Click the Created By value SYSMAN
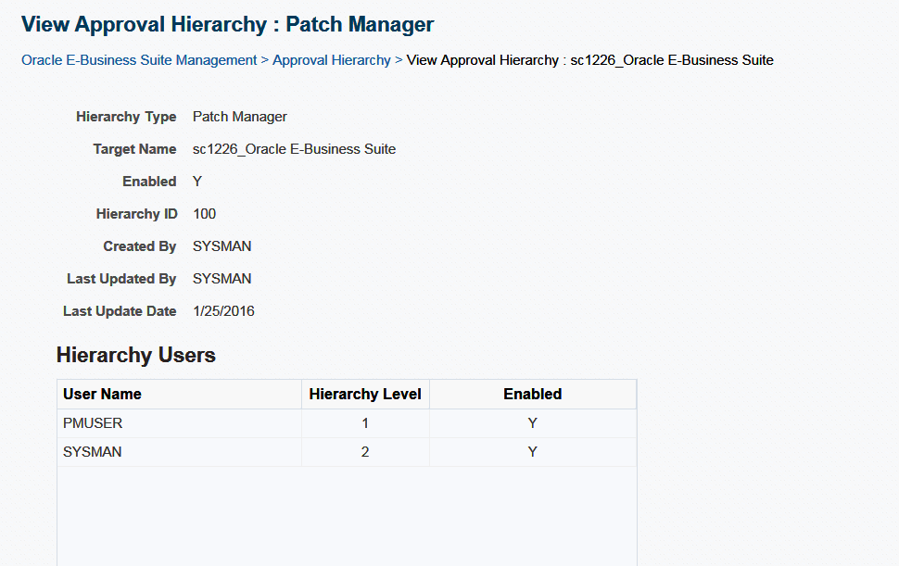899x566 pixels. click(222, 246)
